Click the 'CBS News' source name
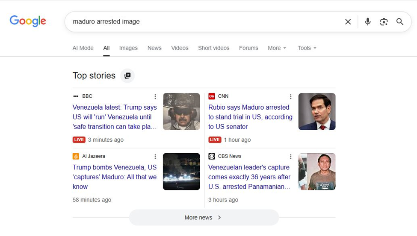The height and width of the screenshot is (236, 417). (230, 156)
